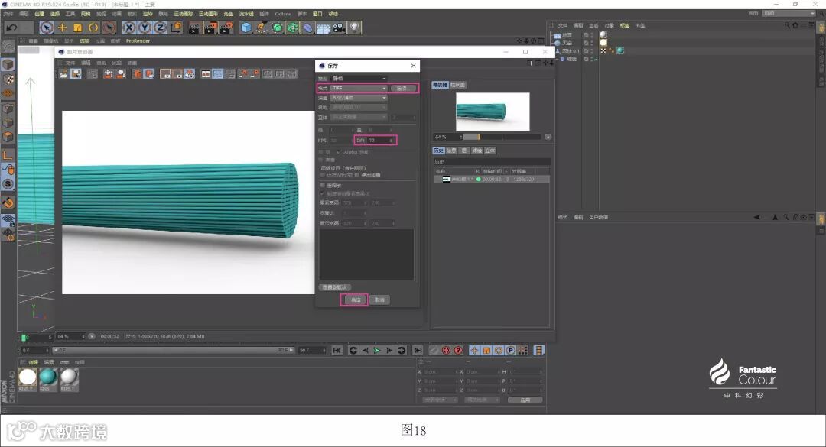826x447 pixels.
Task: Switch to the Histogram tab
Action: click(x=457, y=85)
